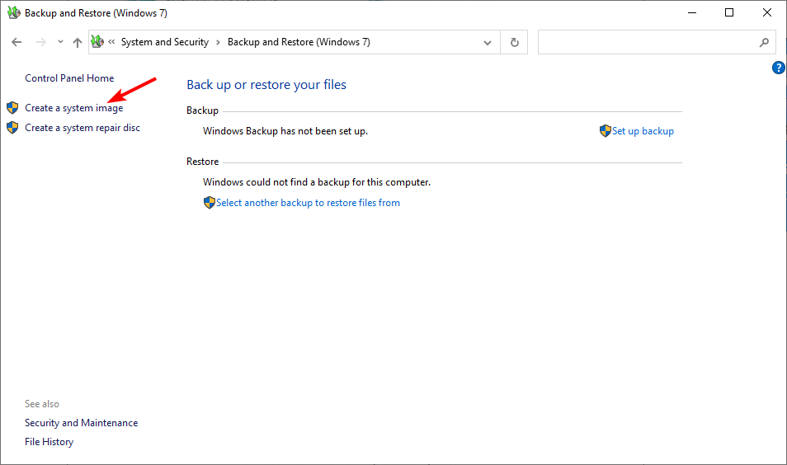Go back using the Back arrow
The width and height of the screenshot is (787, 465).
point(16,42)
